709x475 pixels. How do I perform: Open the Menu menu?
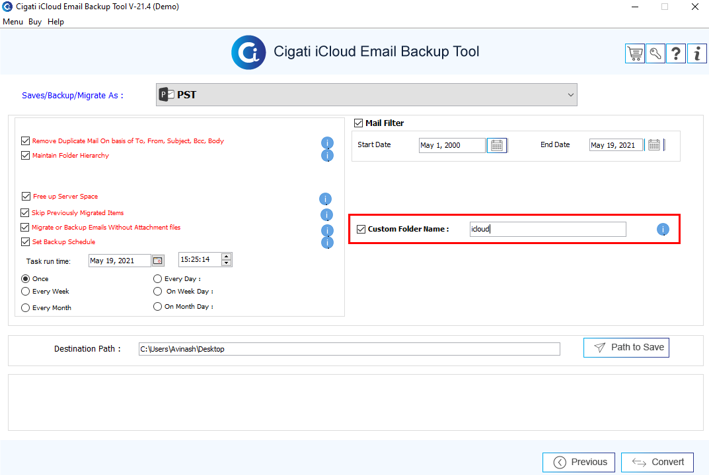13,22
